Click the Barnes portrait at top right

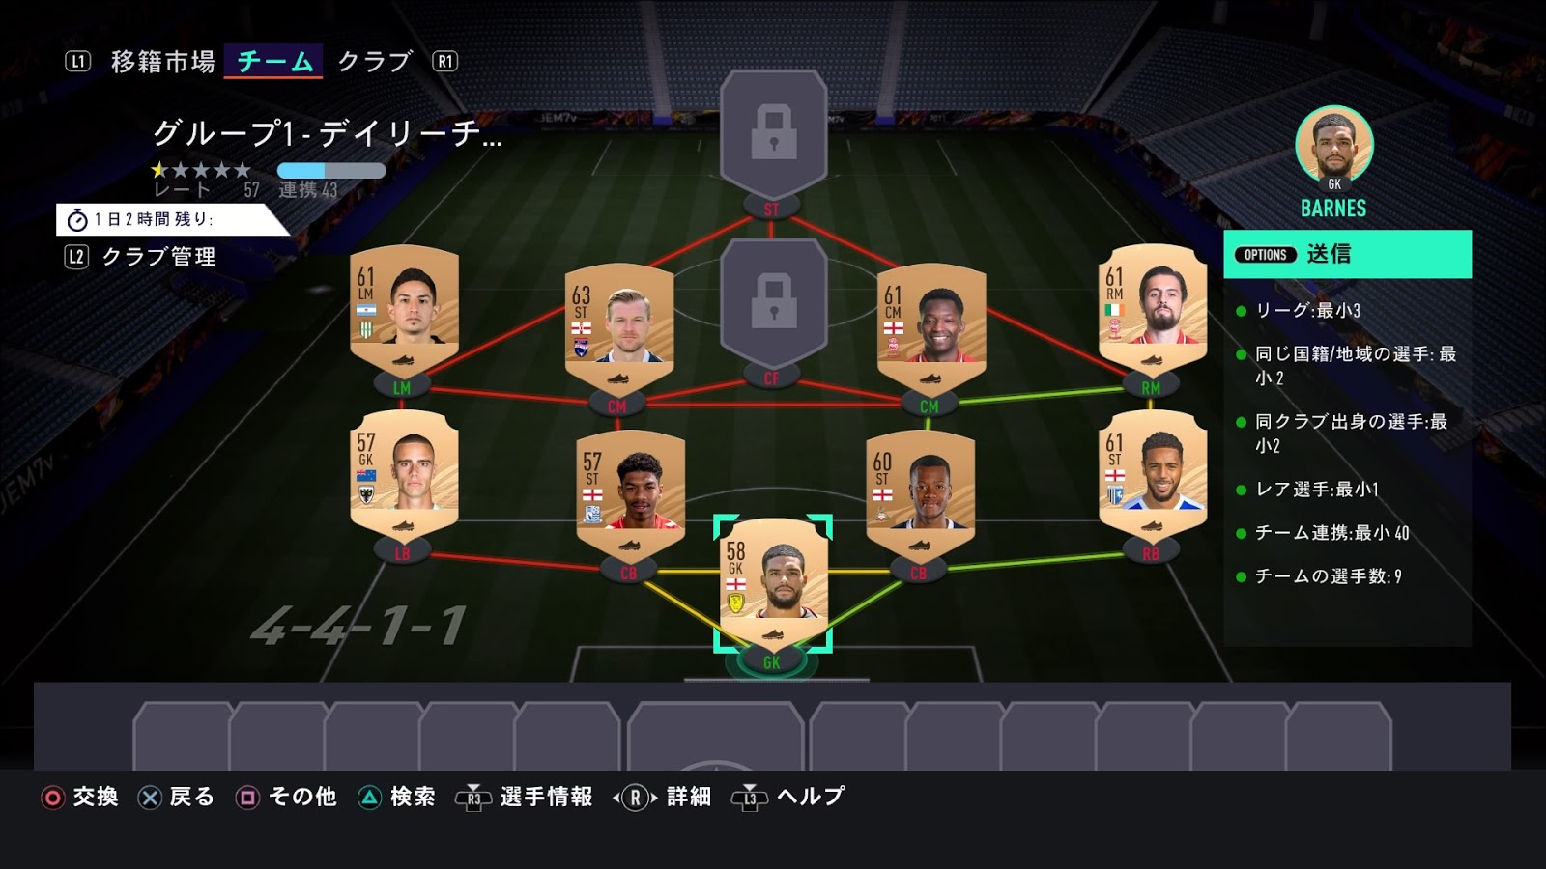click(x=1333, y=145)
